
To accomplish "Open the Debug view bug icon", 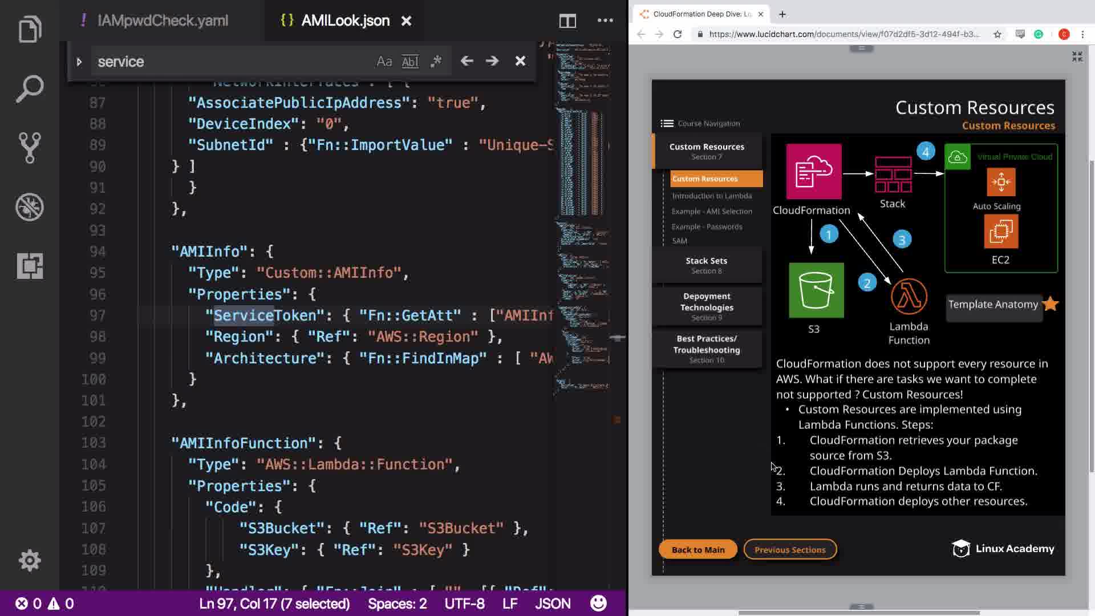I will 30,207.
